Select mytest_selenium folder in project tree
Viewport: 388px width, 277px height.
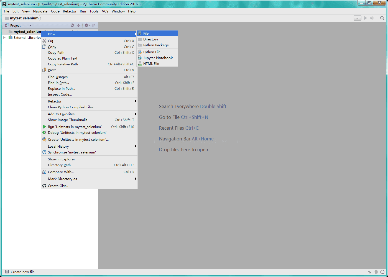click(x=25, y=32)
